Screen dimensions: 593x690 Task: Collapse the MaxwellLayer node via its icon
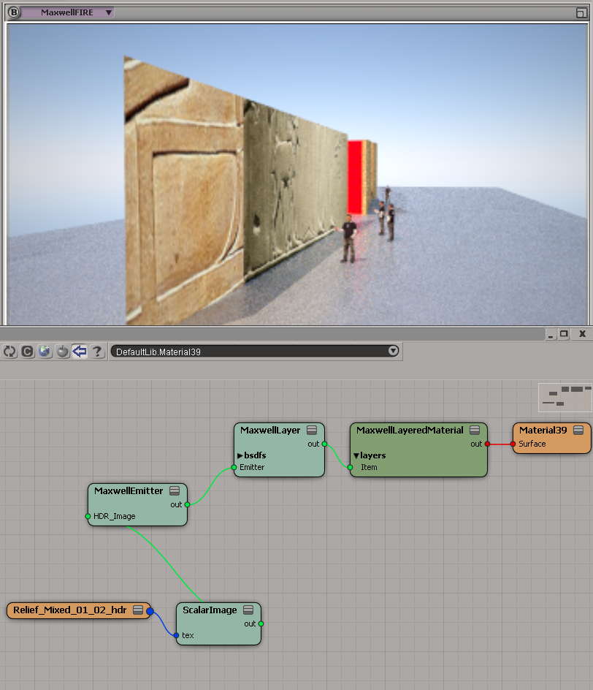point(312,431)
